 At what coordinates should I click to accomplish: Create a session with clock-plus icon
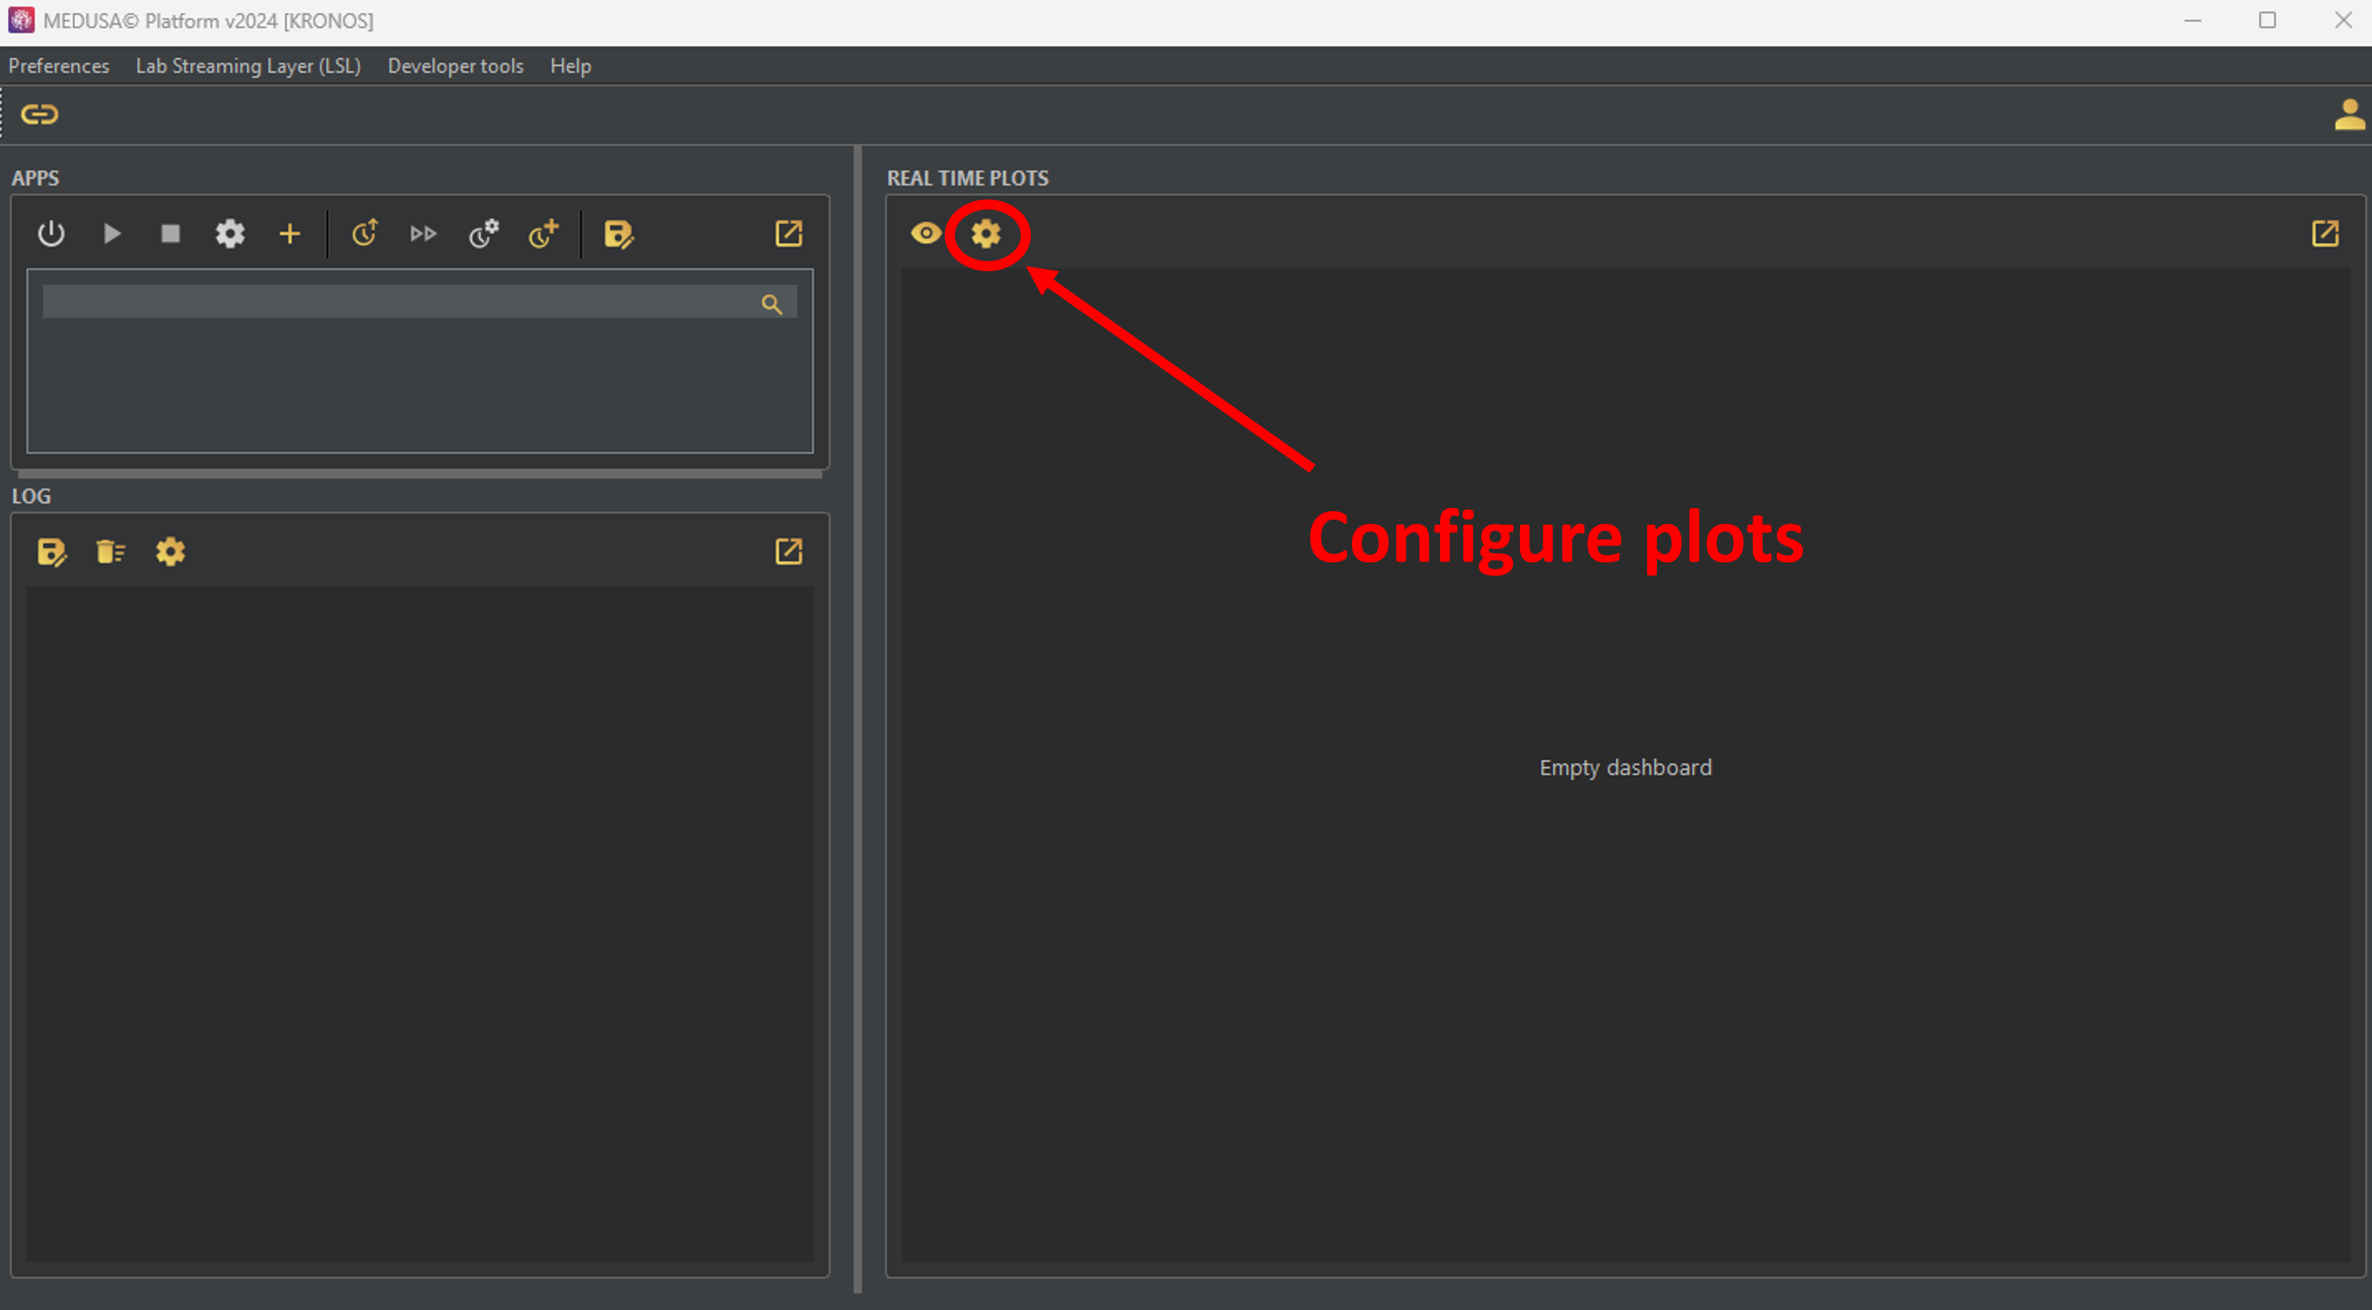pos(543,234)
